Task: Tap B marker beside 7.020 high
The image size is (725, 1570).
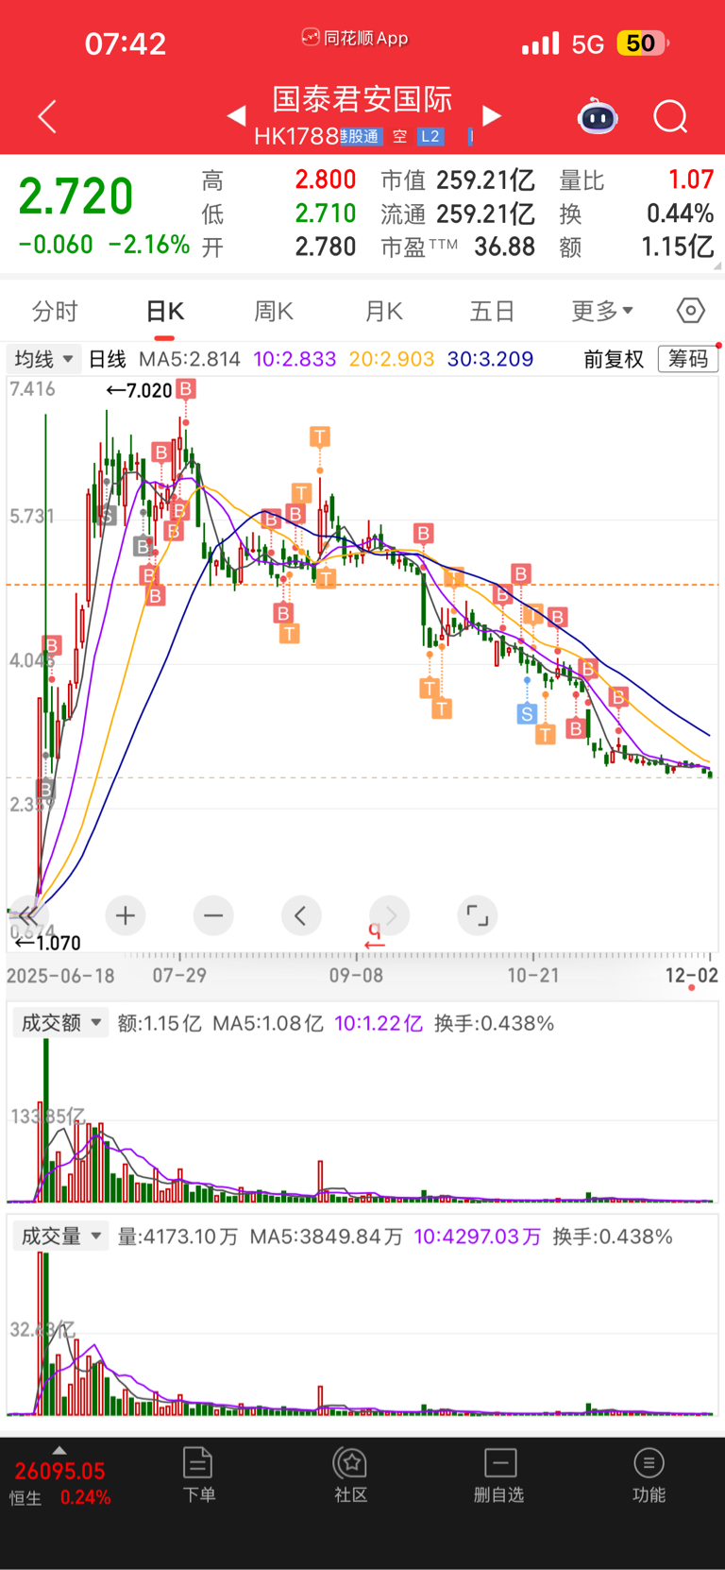Action: 186,389
